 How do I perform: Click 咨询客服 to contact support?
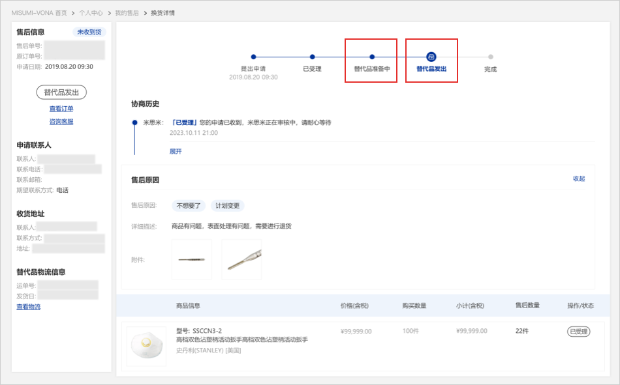61,121
